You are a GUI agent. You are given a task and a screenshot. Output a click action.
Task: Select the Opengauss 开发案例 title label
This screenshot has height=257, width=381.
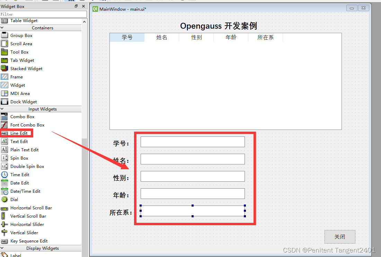point(219,26)
